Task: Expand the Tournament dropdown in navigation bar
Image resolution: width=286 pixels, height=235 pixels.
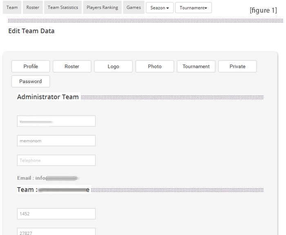Action: pyautogui.click(x=193, y=8)
